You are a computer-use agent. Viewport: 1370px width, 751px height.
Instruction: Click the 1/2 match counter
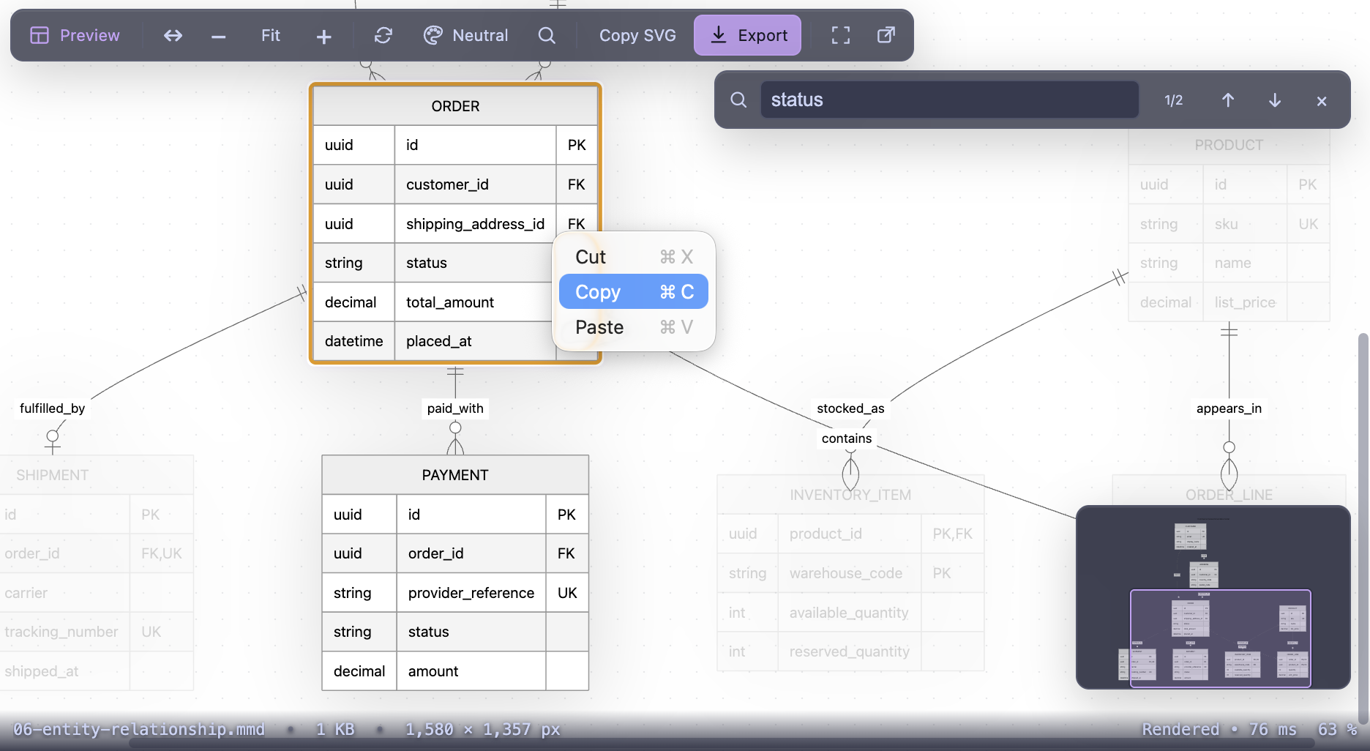pos(1173,100)
